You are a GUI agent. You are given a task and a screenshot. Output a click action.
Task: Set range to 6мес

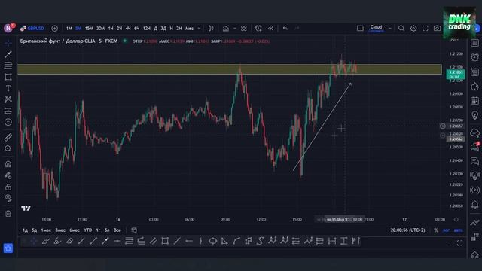(x=75, y=230)
